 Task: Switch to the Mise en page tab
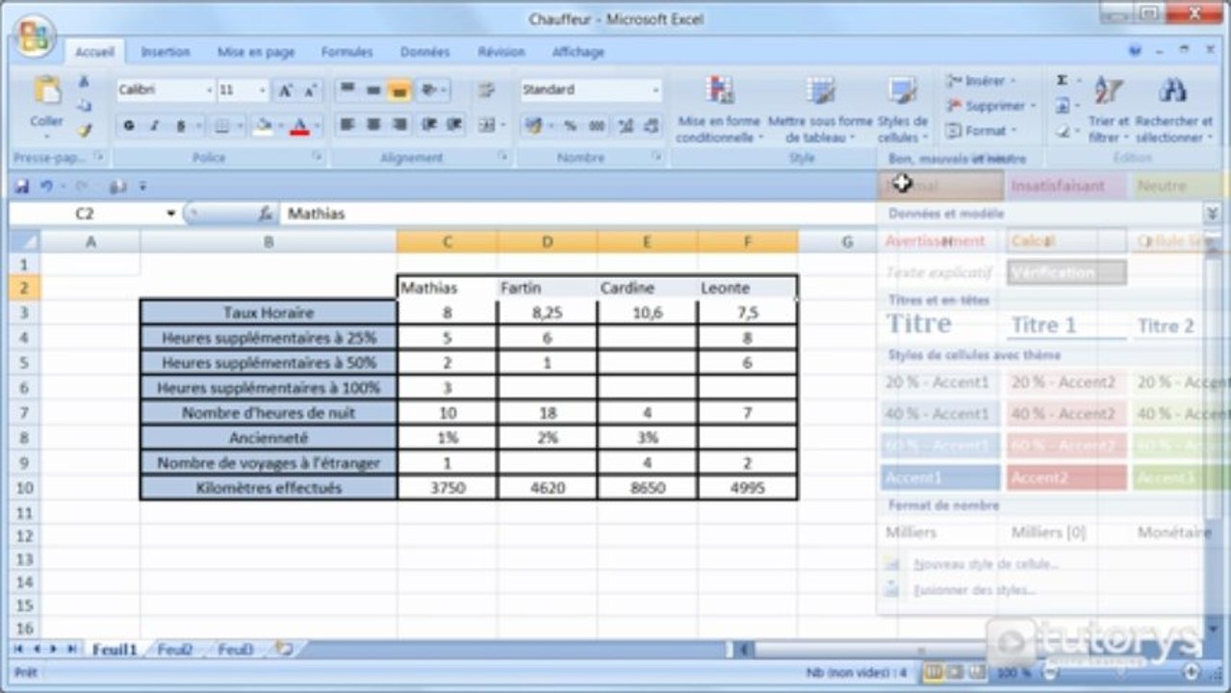pos(256,52)
